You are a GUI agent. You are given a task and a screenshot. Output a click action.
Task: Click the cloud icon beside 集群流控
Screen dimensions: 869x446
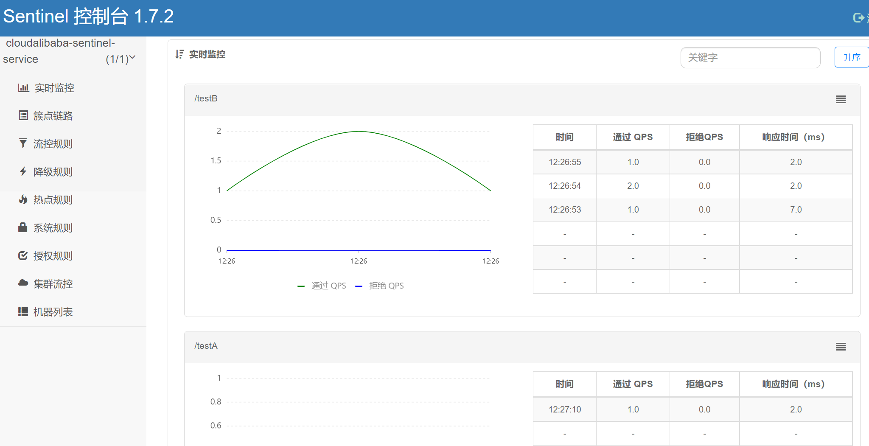coord(23,283)
